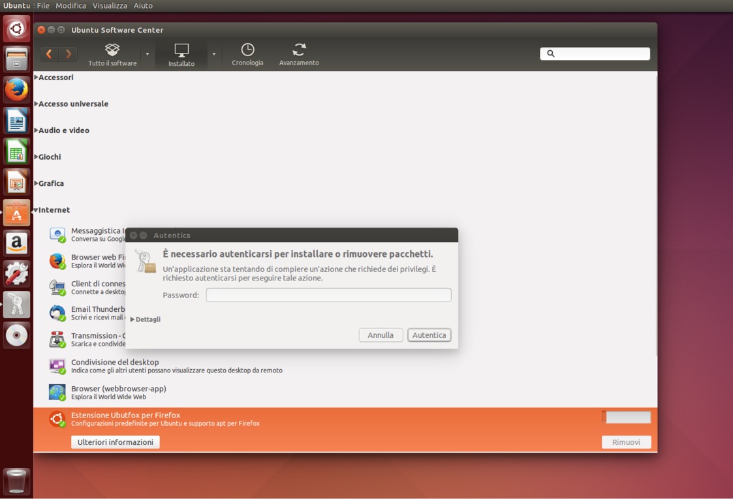
Task: Click the forward arrow in Software Center
Action: (69, 54)
